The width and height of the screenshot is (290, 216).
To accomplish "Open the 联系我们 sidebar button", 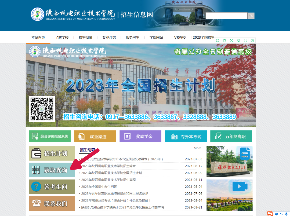I will click(52, 203).
